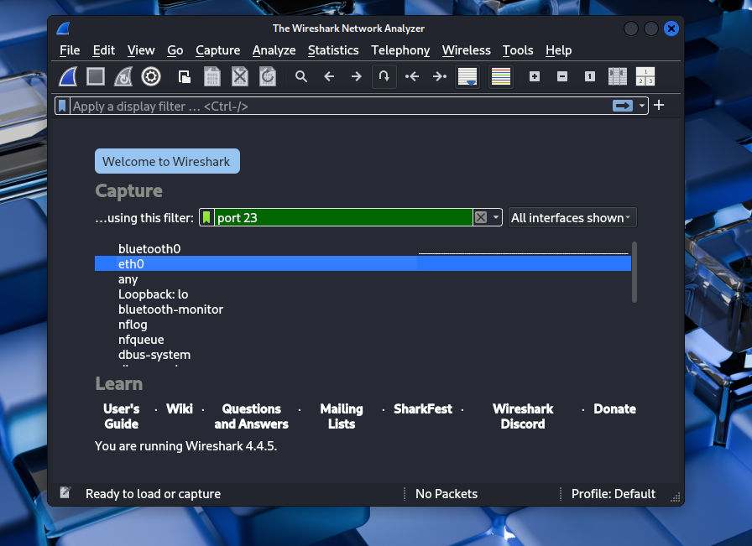
Task: Go back in packet history arrow
Action: click(329, 76)
